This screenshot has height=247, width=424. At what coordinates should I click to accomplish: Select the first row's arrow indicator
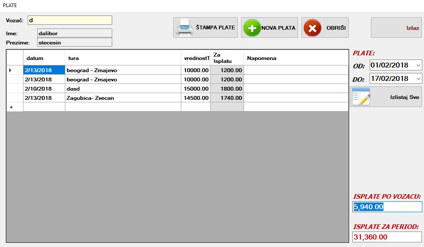(10, 70)
